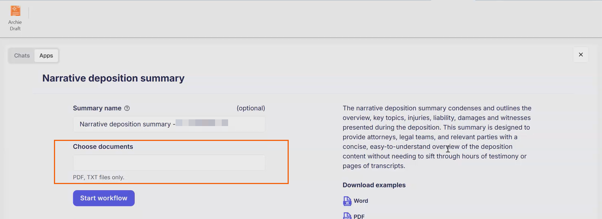This screenshot has height=219, width=602.
Task: Switch to the Chats tab
Action: click(x=22, y=56)
